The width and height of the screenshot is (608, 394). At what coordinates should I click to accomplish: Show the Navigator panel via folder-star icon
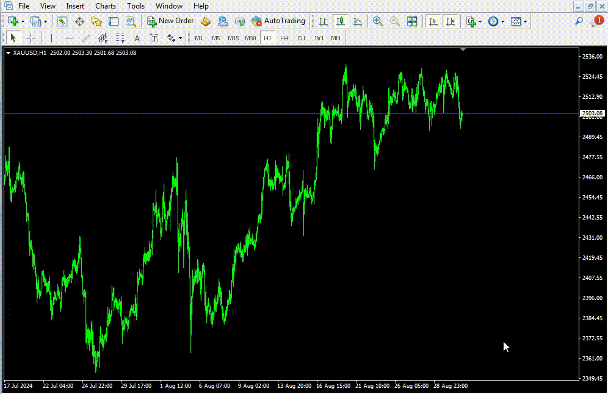[96, 21]
